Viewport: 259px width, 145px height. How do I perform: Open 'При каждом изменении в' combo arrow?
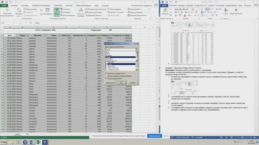pos(136,50)
